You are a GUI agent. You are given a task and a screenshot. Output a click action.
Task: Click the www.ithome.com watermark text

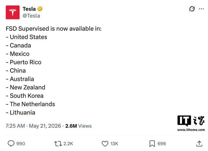point(191,130)
